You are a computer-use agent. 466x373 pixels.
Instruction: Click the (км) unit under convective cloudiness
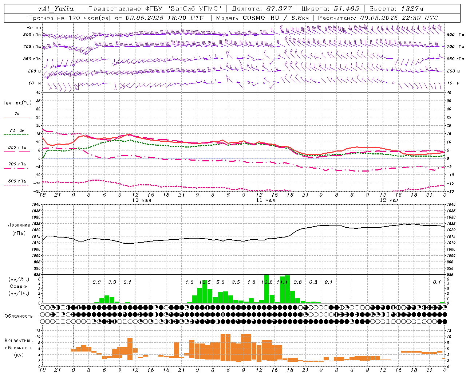(19, 355)
